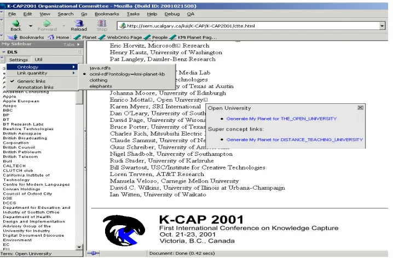Select British Telecom in the sidebar list
Image resolution: width=393 pixels, height=258 pixels.
tap(21, 156)
